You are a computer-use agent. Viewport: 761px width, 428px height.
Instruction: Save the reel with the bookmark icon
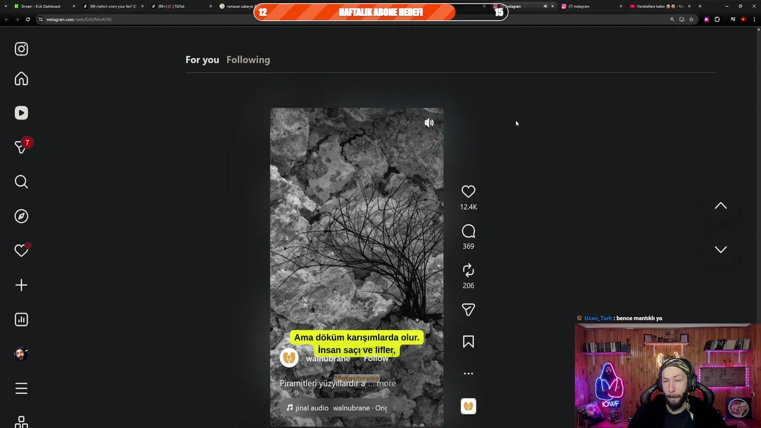point(468,342)
